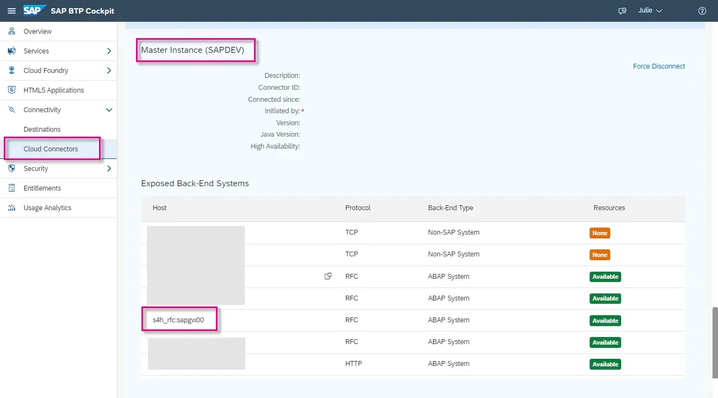Click the Usage Analytics chart icon
This screenshot has height=398, width=718.
point(12,208)
